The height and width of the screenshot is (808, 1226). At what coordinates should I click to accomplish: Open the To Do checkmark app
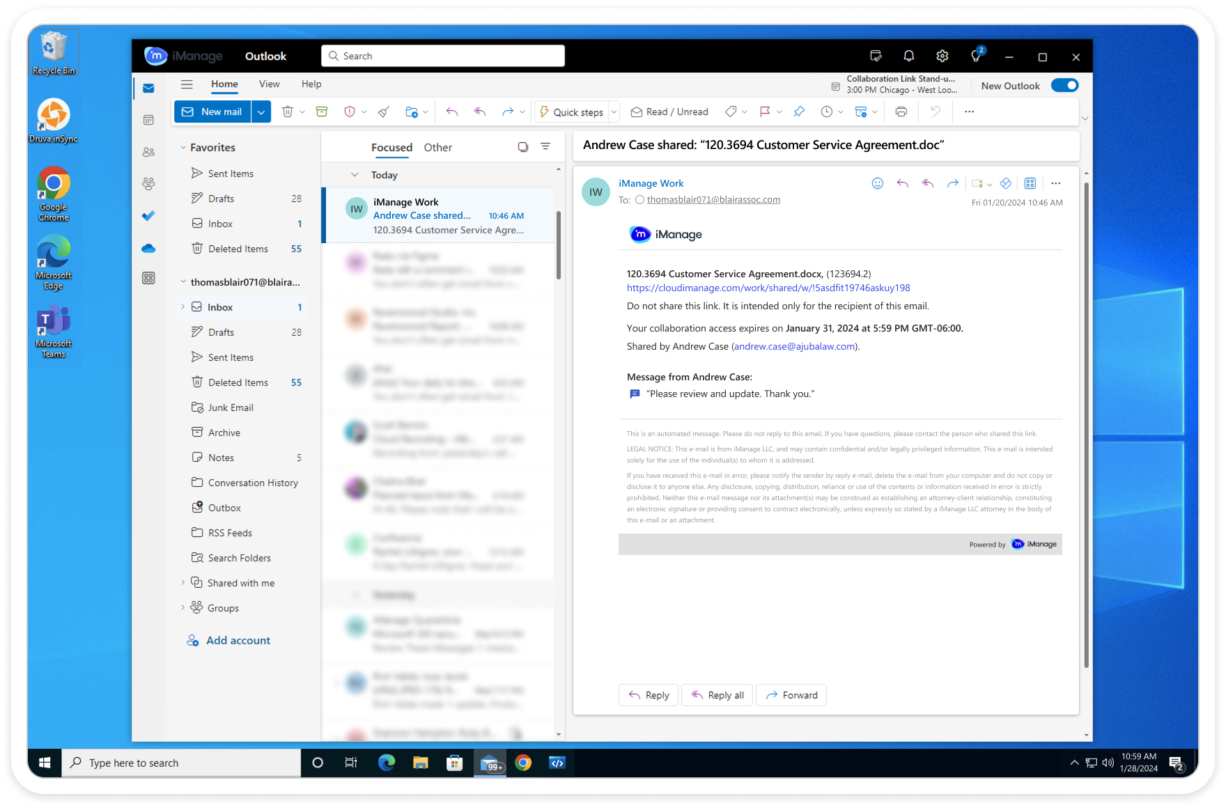tap(148, 216)
